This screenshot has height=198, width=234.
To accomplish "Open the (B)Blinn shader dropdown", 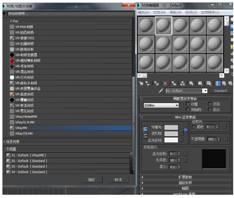I will click(161, 105).
